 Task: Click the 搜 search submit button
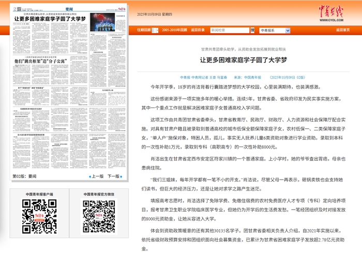point(252,30)
